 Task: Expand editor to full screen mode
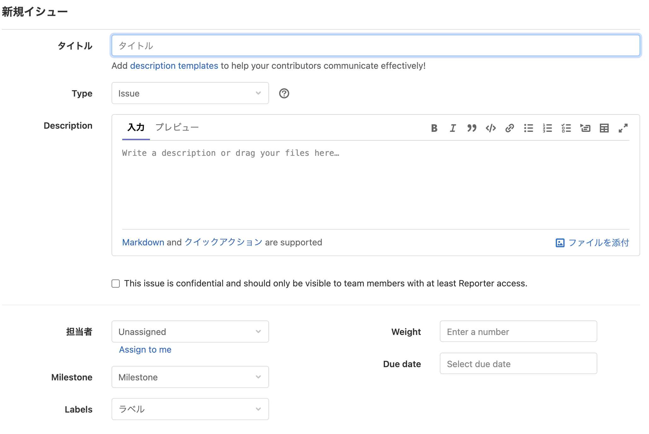(x=623, y=128)
